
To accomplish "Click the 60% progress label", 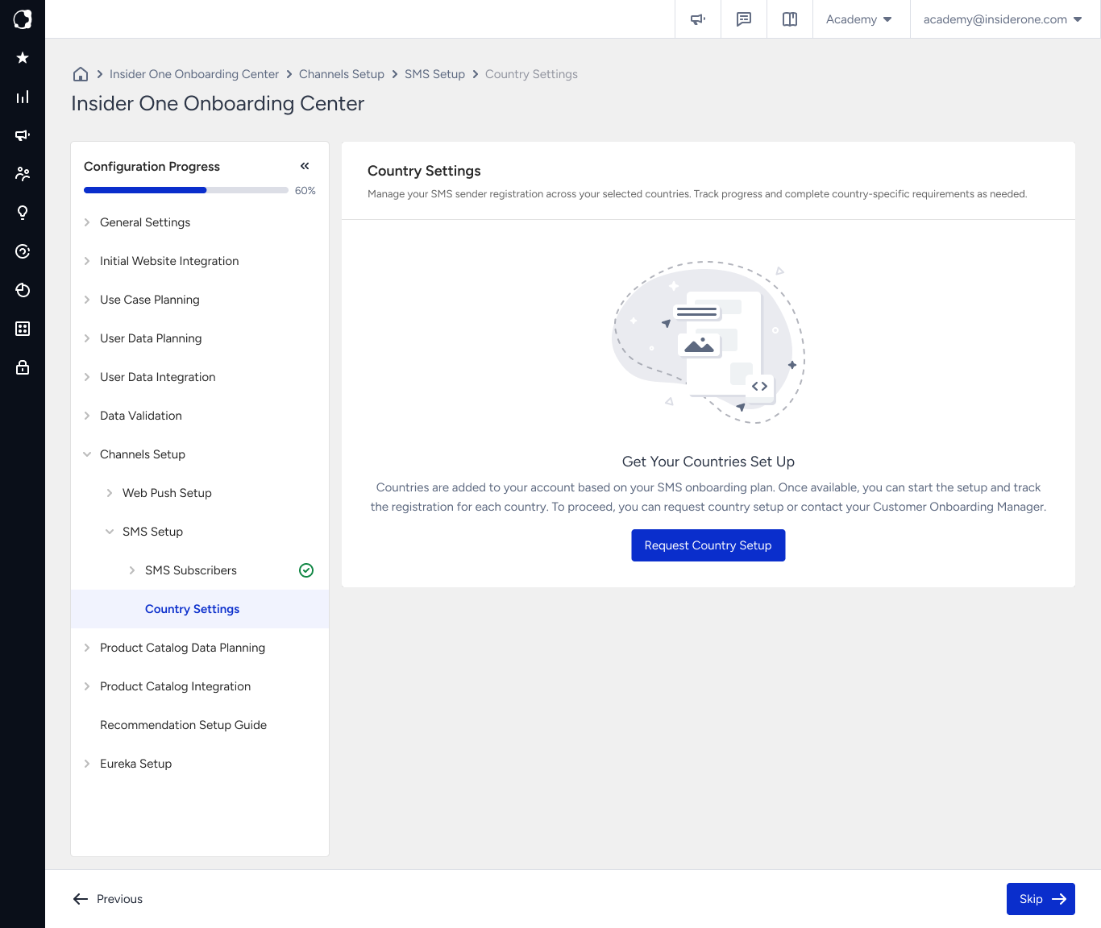I will coord(305,191).
